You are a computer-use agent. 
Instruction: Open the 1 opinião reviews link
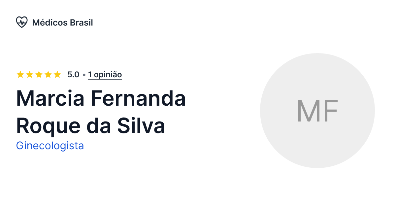pyautogui.click(x=105, y=75)
